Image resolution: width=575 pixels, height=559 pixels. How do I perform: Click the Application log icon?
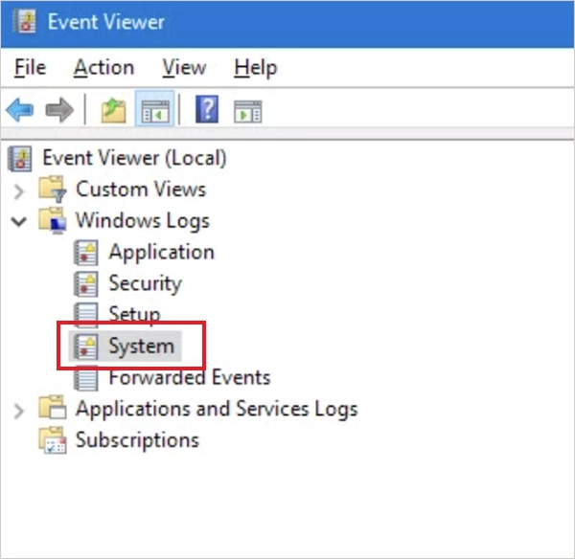[86, 253]
